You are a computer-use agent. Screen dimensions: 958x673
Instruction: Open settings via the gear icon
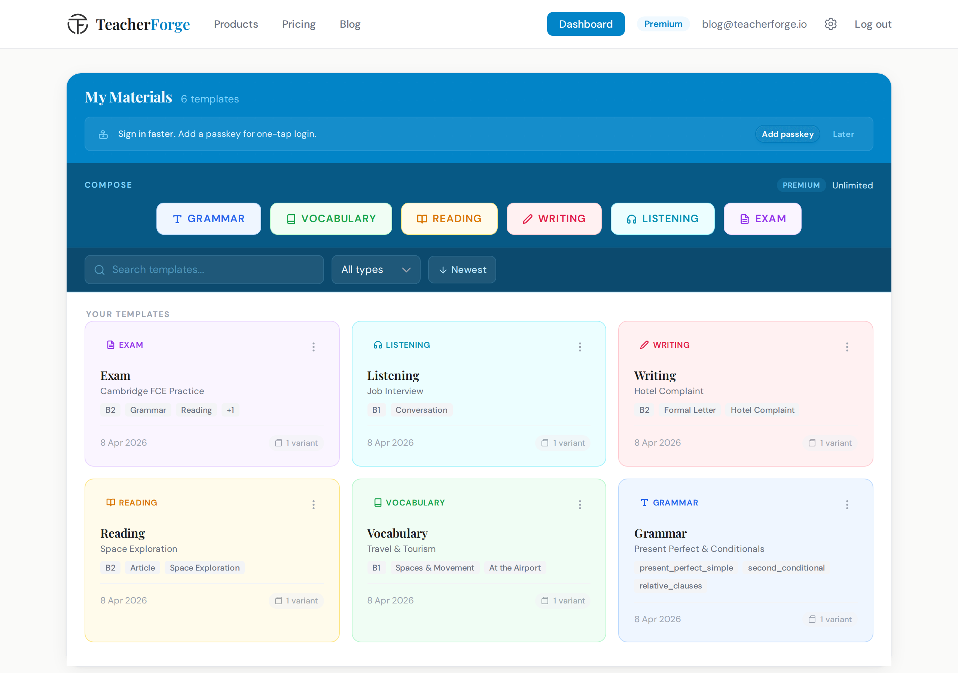830,24
